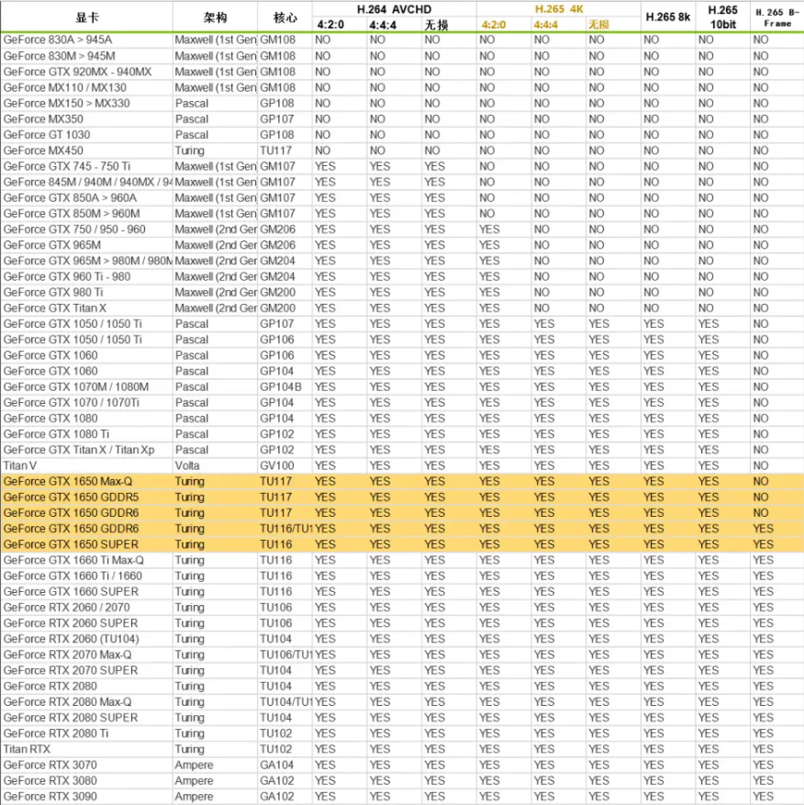Select the GeForce 830A > 945A row name
The width and height of the screenshot is (804, 805).
58,39
